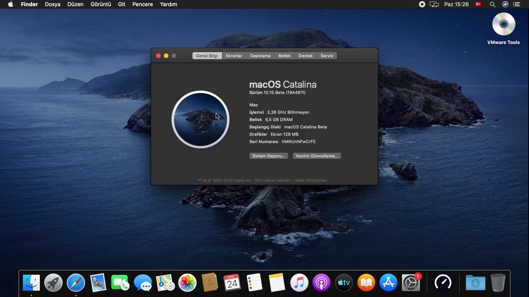Open System Preferences gear with badge
The image size is (529, 297).
coord(411,283)
